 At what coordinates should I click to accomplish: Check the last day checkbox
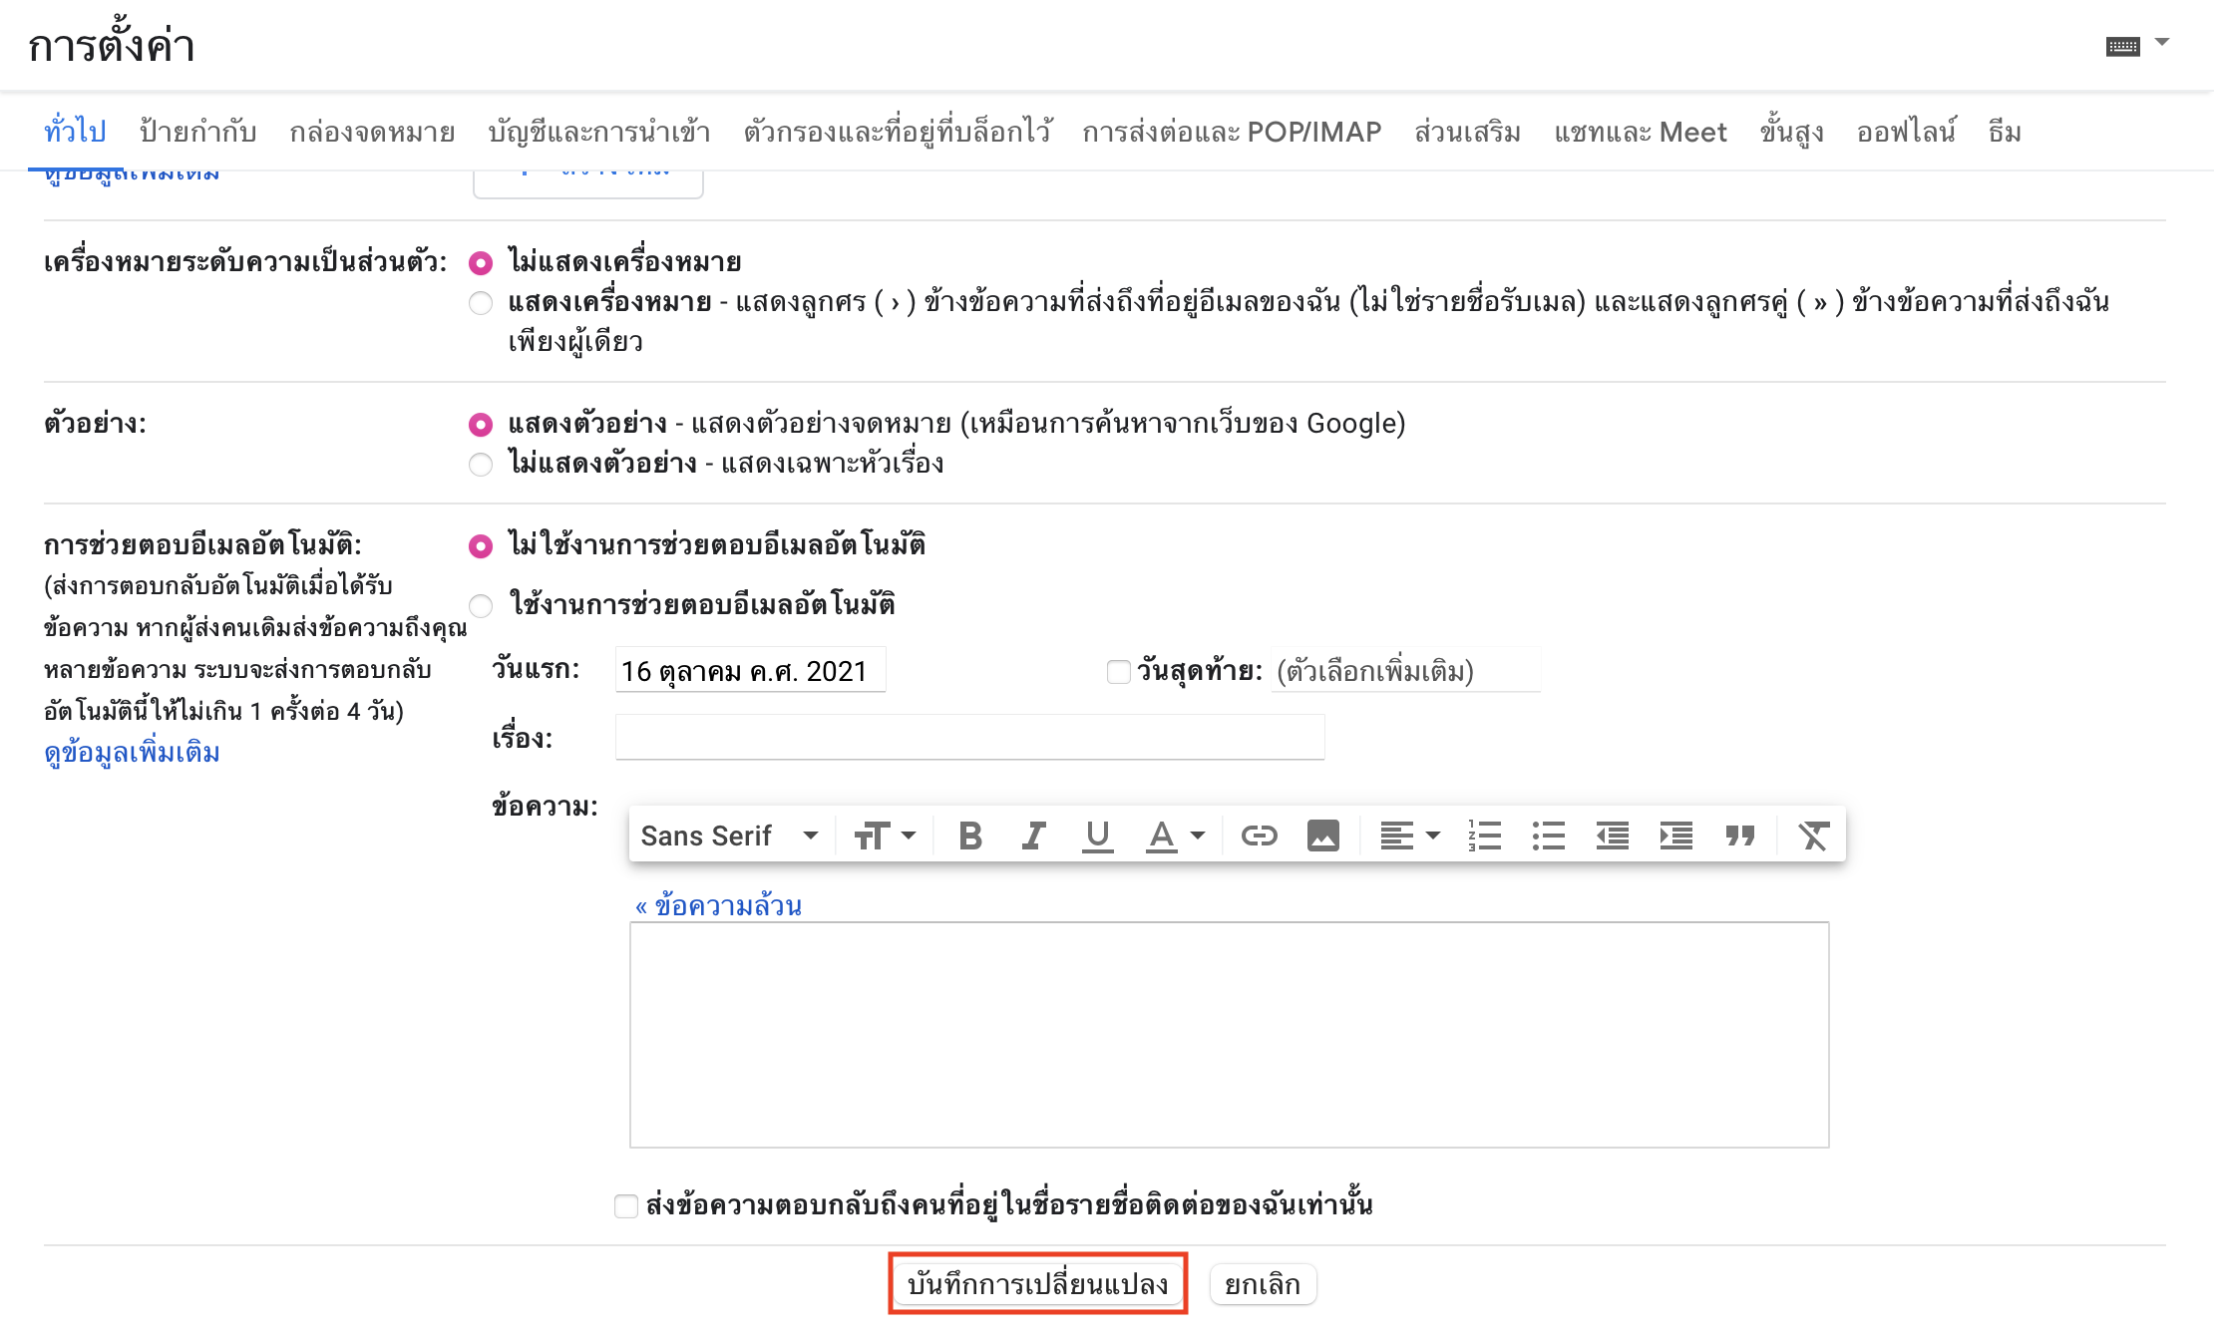tap(1118, 672)
